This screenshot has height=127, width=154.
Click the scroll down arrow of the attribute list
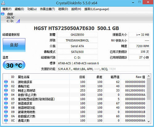148,121
